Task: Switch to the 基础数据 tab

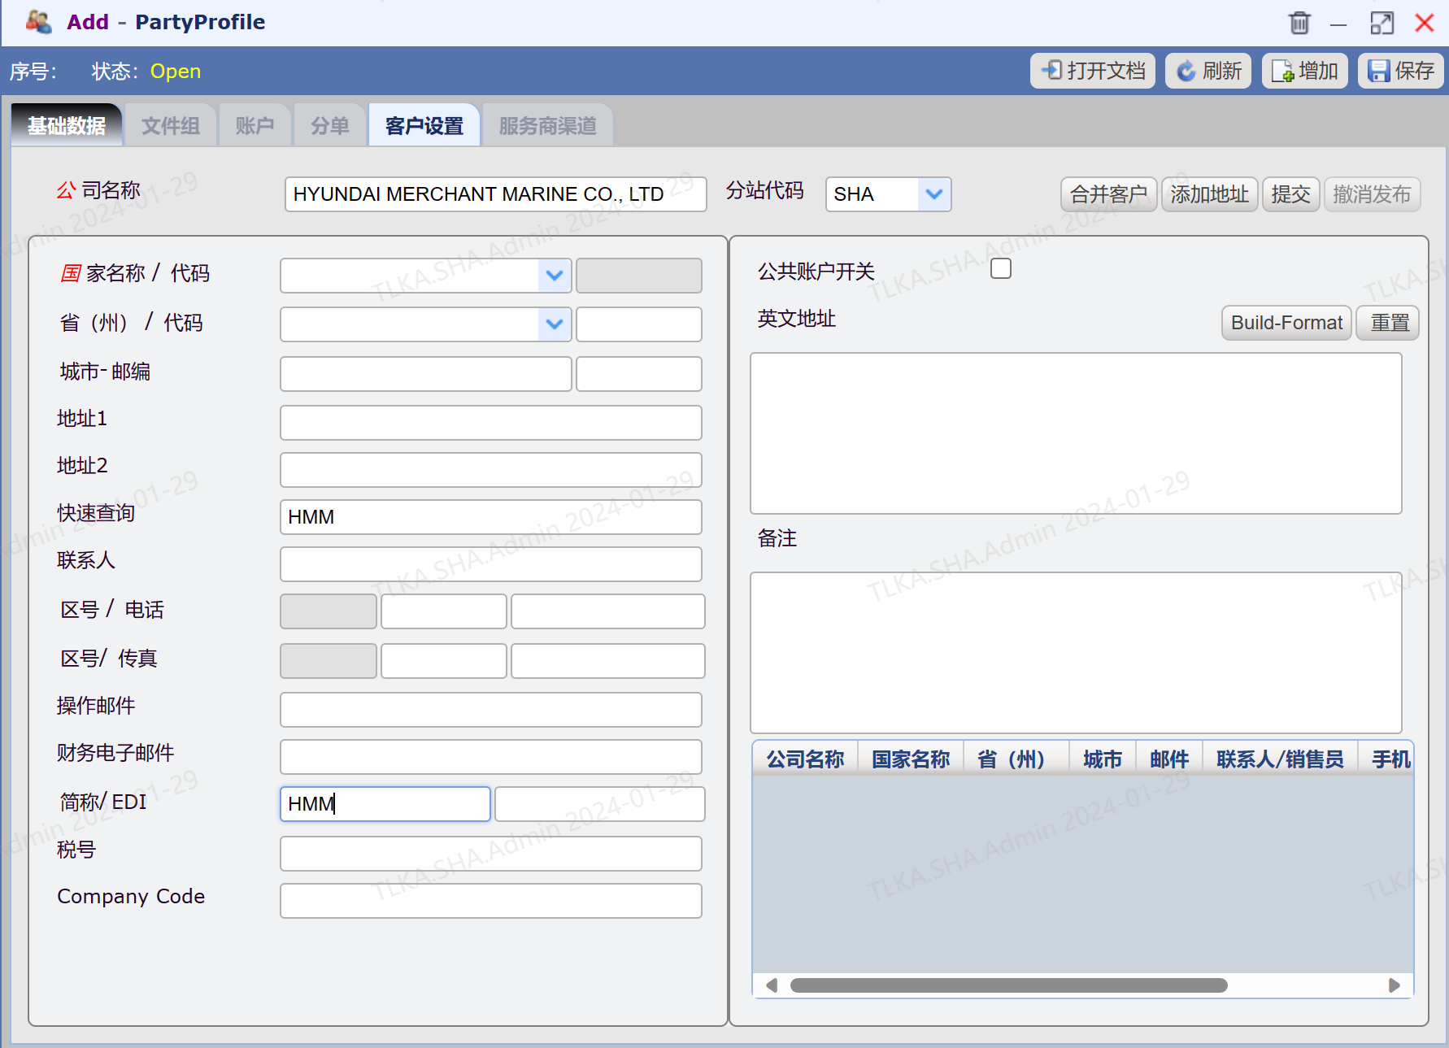Action: 67,125
